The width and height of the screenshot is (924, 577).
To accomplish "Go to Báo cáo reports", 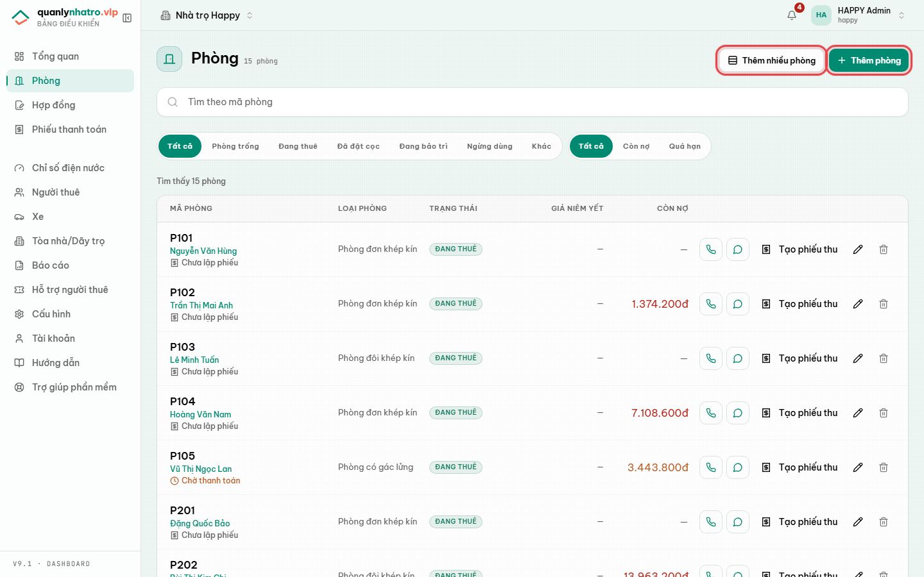I will point(70,265).
